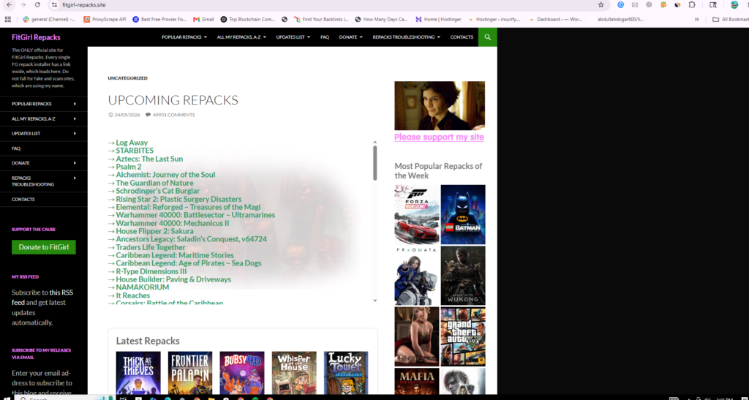This screenshot has height=400, width=749.
Task: Open the general (Channel) Slack bookmark
Action: click(49, 20)
